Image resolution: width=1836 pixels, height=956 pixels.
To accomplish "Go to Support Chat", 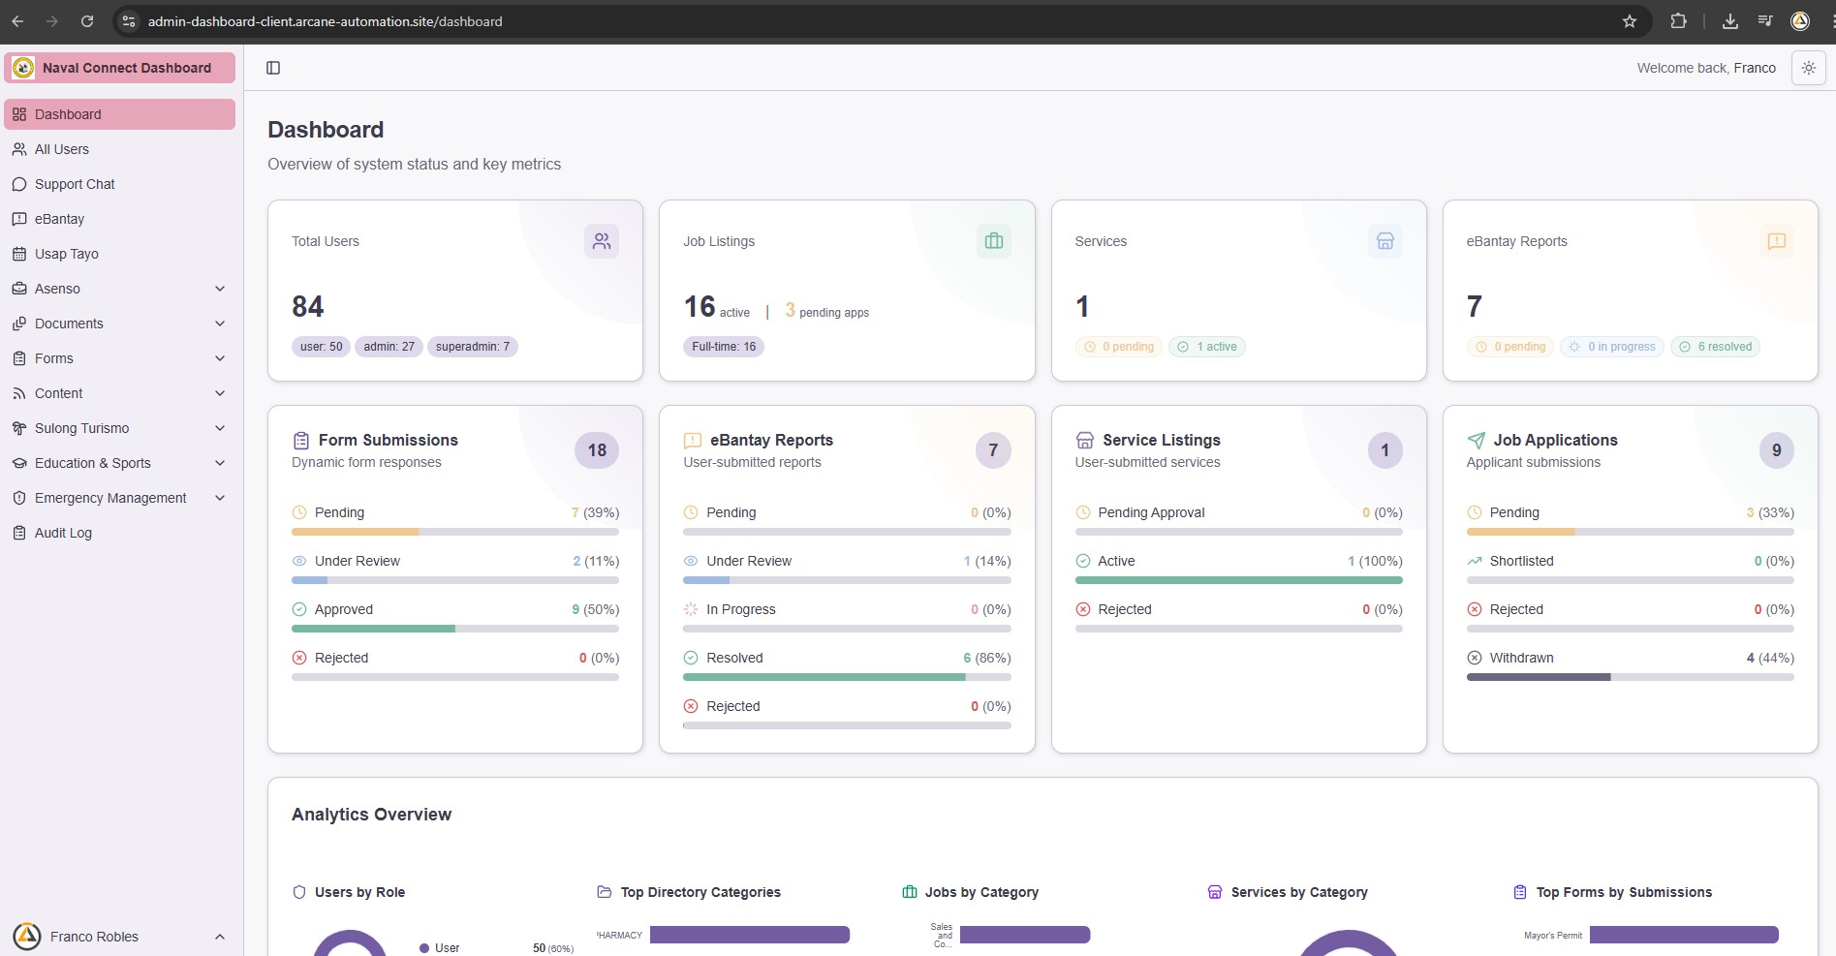I will point(120,184).
